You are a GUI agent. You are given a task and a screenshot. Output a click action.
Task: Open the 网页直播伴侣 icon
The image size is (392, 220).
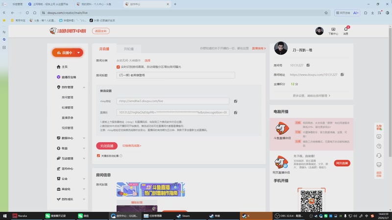281,162
